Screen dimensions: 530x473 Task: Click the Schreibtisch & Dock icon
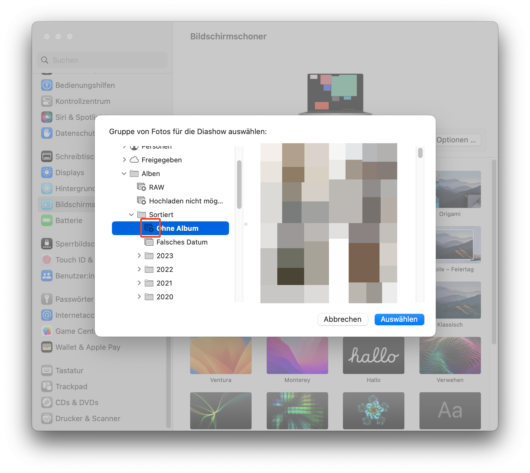pos(47,156)
